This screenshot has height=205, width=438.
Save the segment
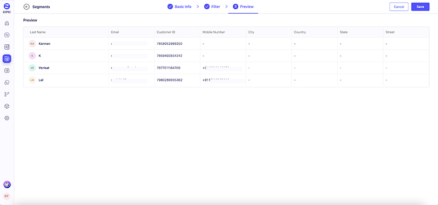pos(420,7)
